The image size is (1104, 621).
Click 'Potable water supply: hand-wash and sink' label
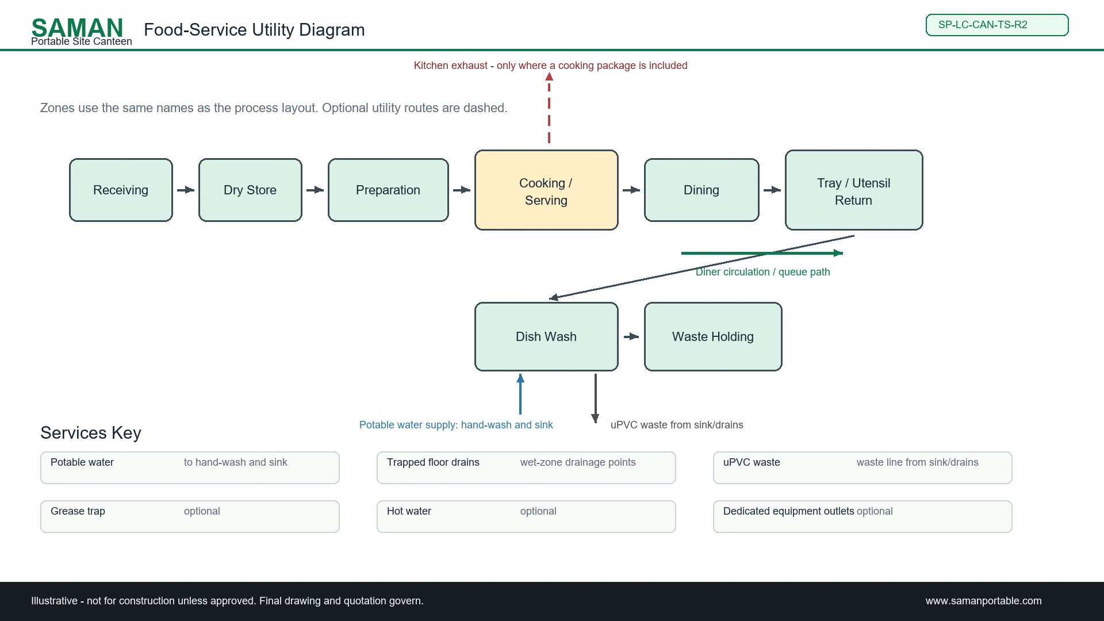click(456, 425)
